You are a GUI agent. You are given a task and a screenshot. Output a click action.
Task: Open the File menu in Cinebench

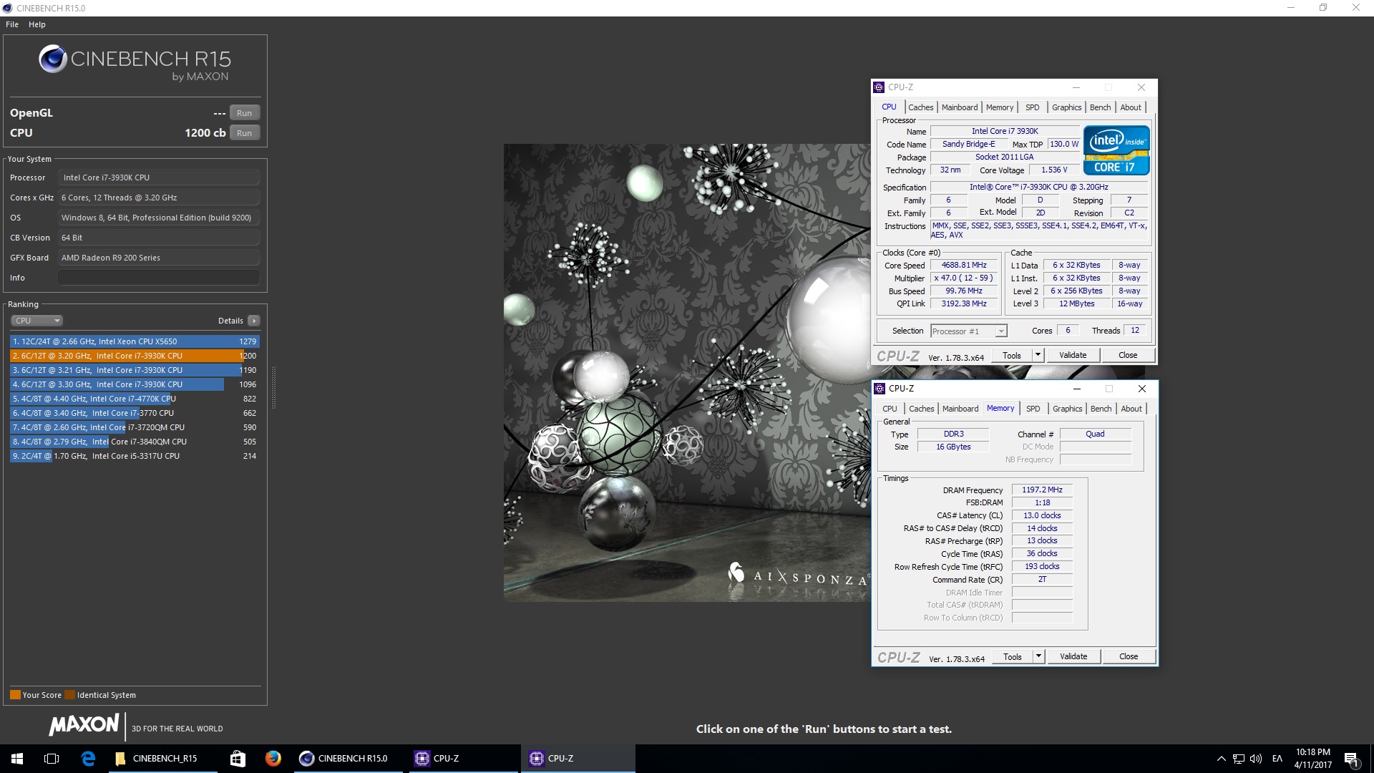pos(12,24)
